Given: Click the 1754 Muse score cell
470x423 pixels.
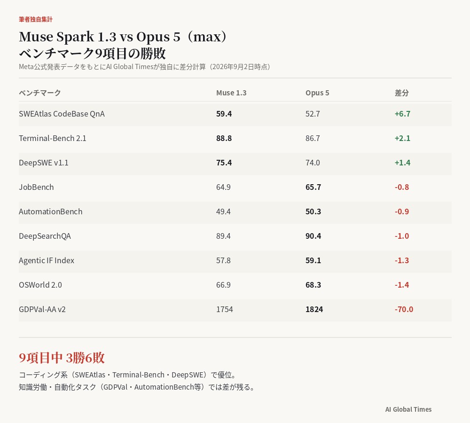Looking at the screenshot, I should [225, 309].
